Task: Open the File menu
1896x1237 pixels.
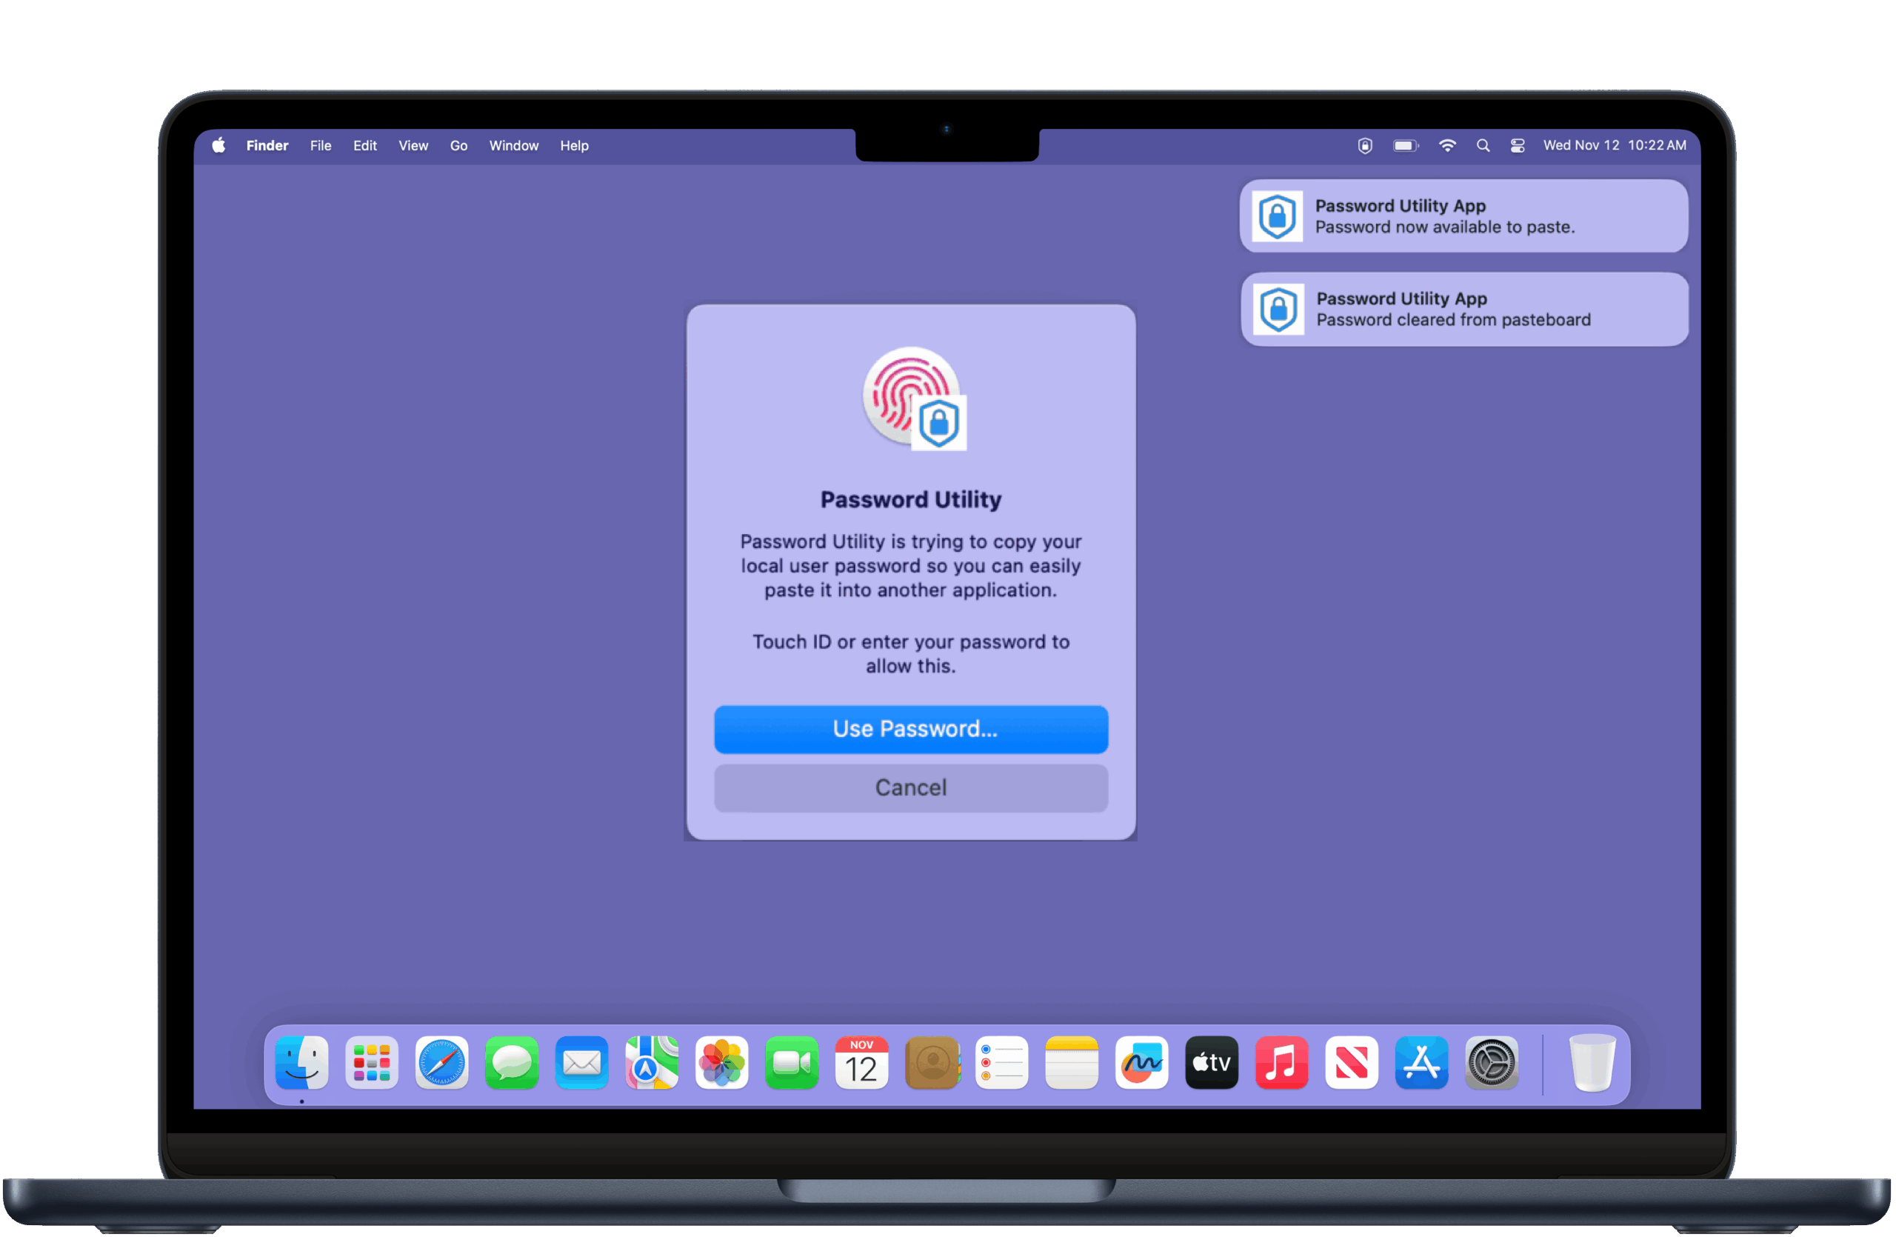Action: (320, 146)
